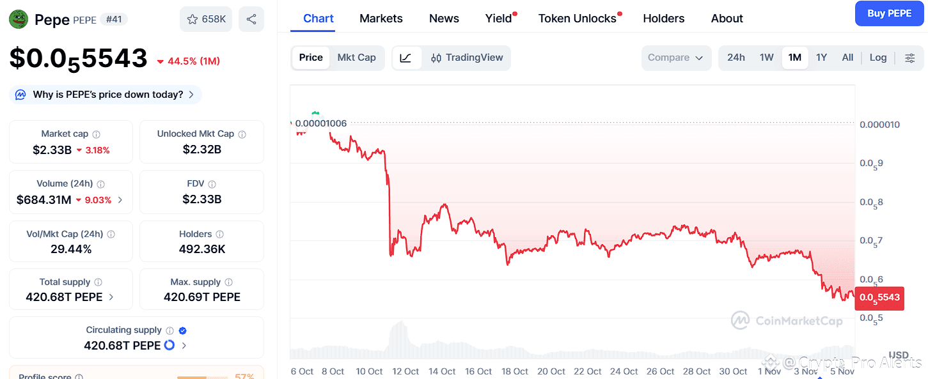Click the Market cap info icon
This screenshot has height=379, width=928.
pyautogui.click(x=97, y=134)
